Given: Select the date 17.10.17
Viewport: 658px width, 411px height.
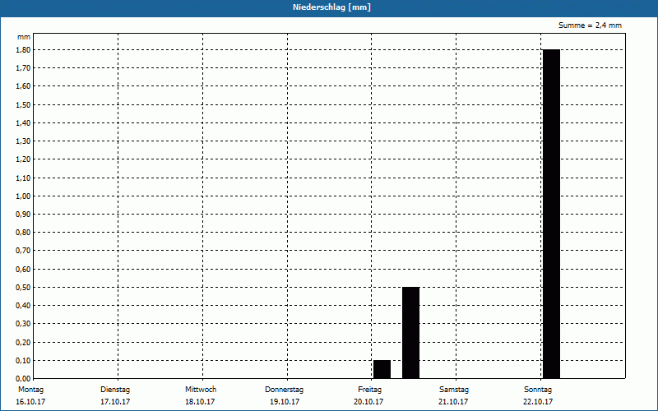Looking at the screenshot, I should coord(115,402).
